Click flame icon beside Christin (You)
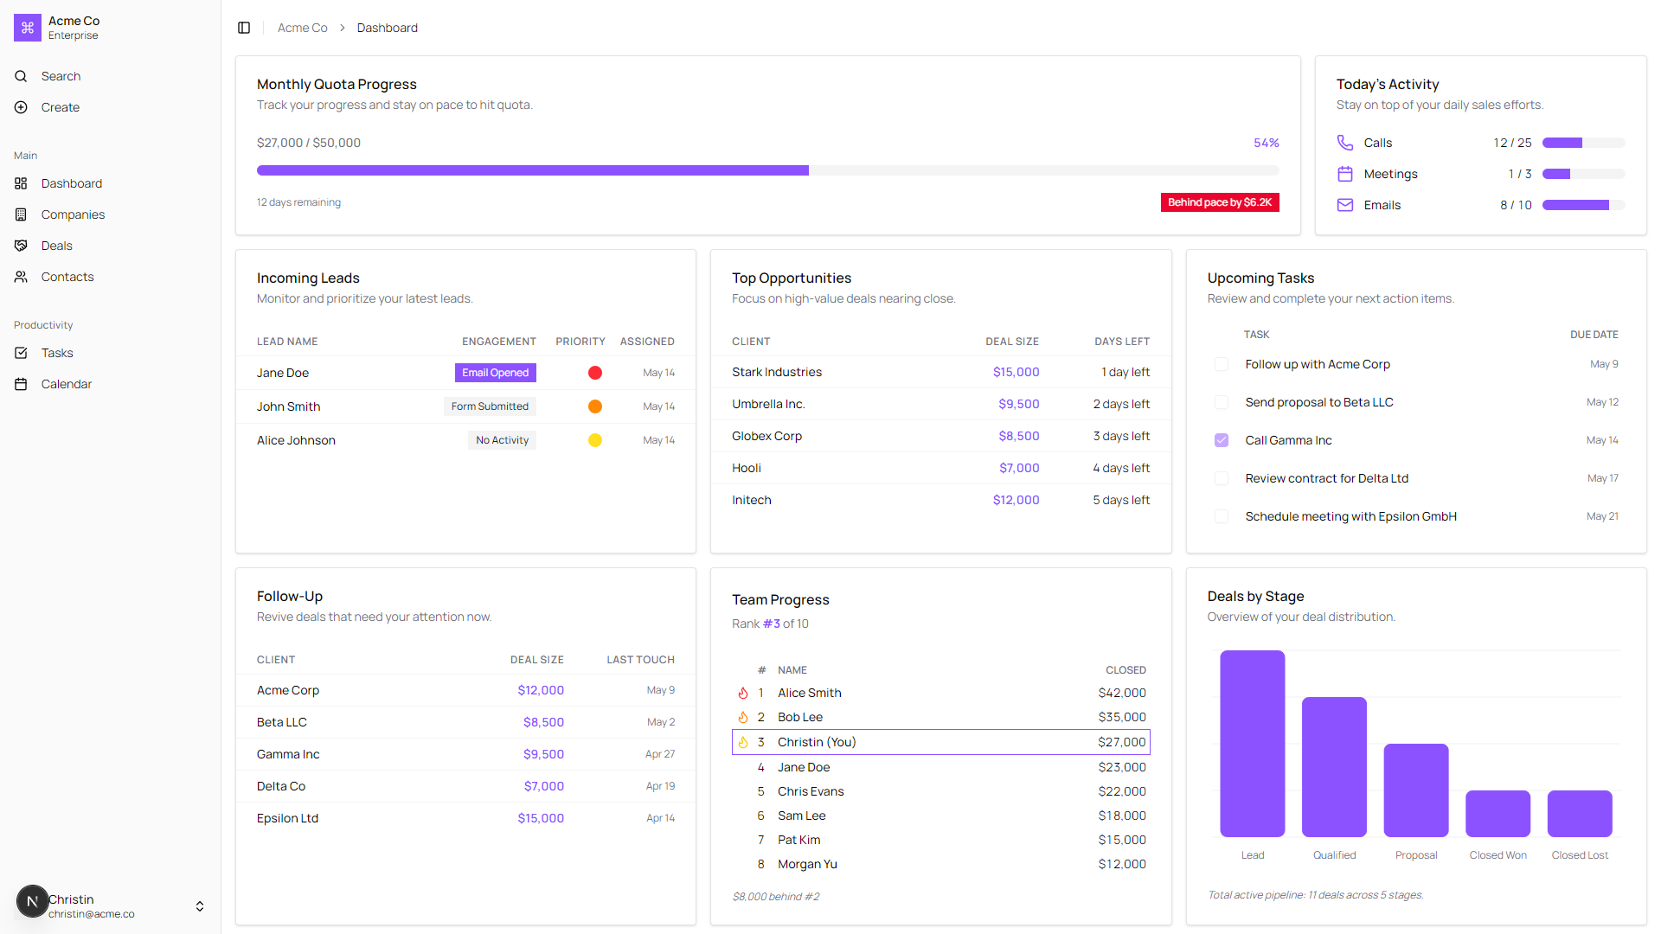This screenshot has height=934, width=1661. [743, 742]
